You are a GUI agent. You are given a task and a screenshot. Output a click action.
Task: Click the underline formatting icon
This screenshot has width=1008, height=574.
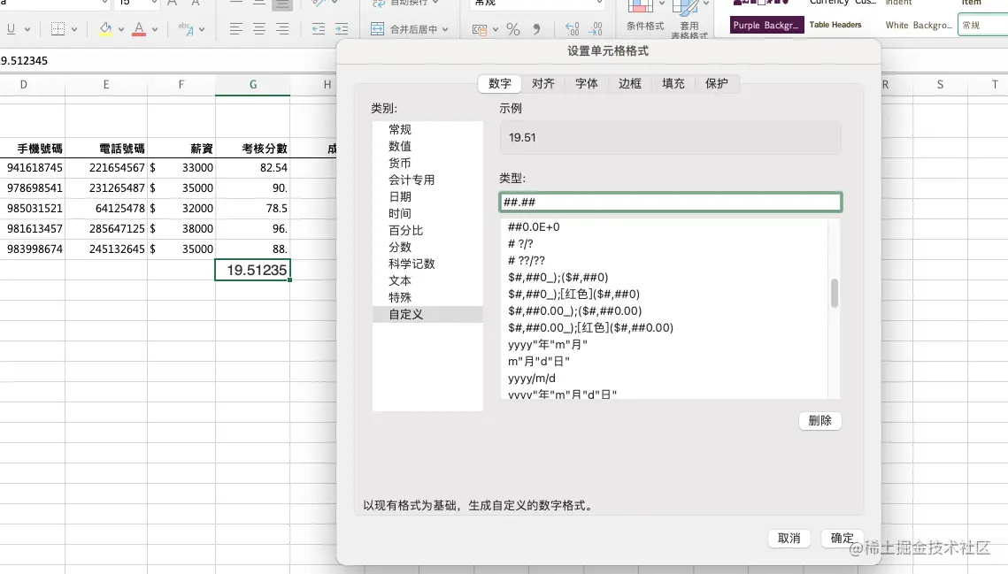tap(11, 29)
